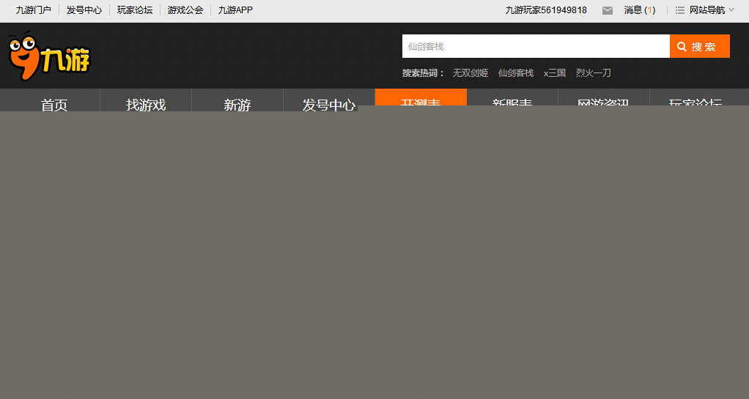Open the 九游APP link
Screen dimensions: 749x399
pos(235,10)
